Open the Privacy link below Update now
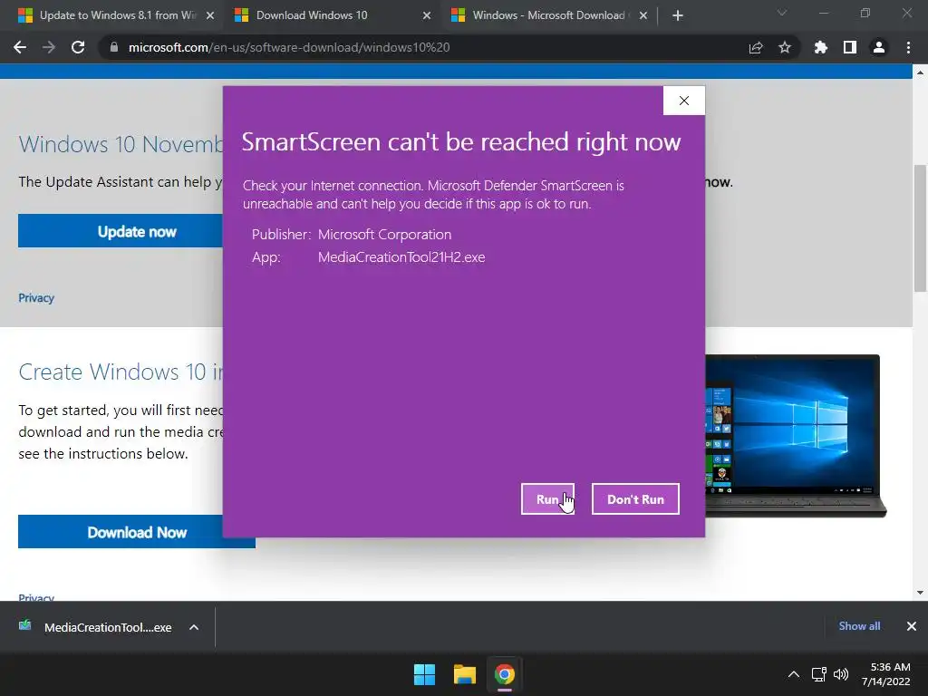This screenshot has height=696, width=928. click(x=36, y=297)
